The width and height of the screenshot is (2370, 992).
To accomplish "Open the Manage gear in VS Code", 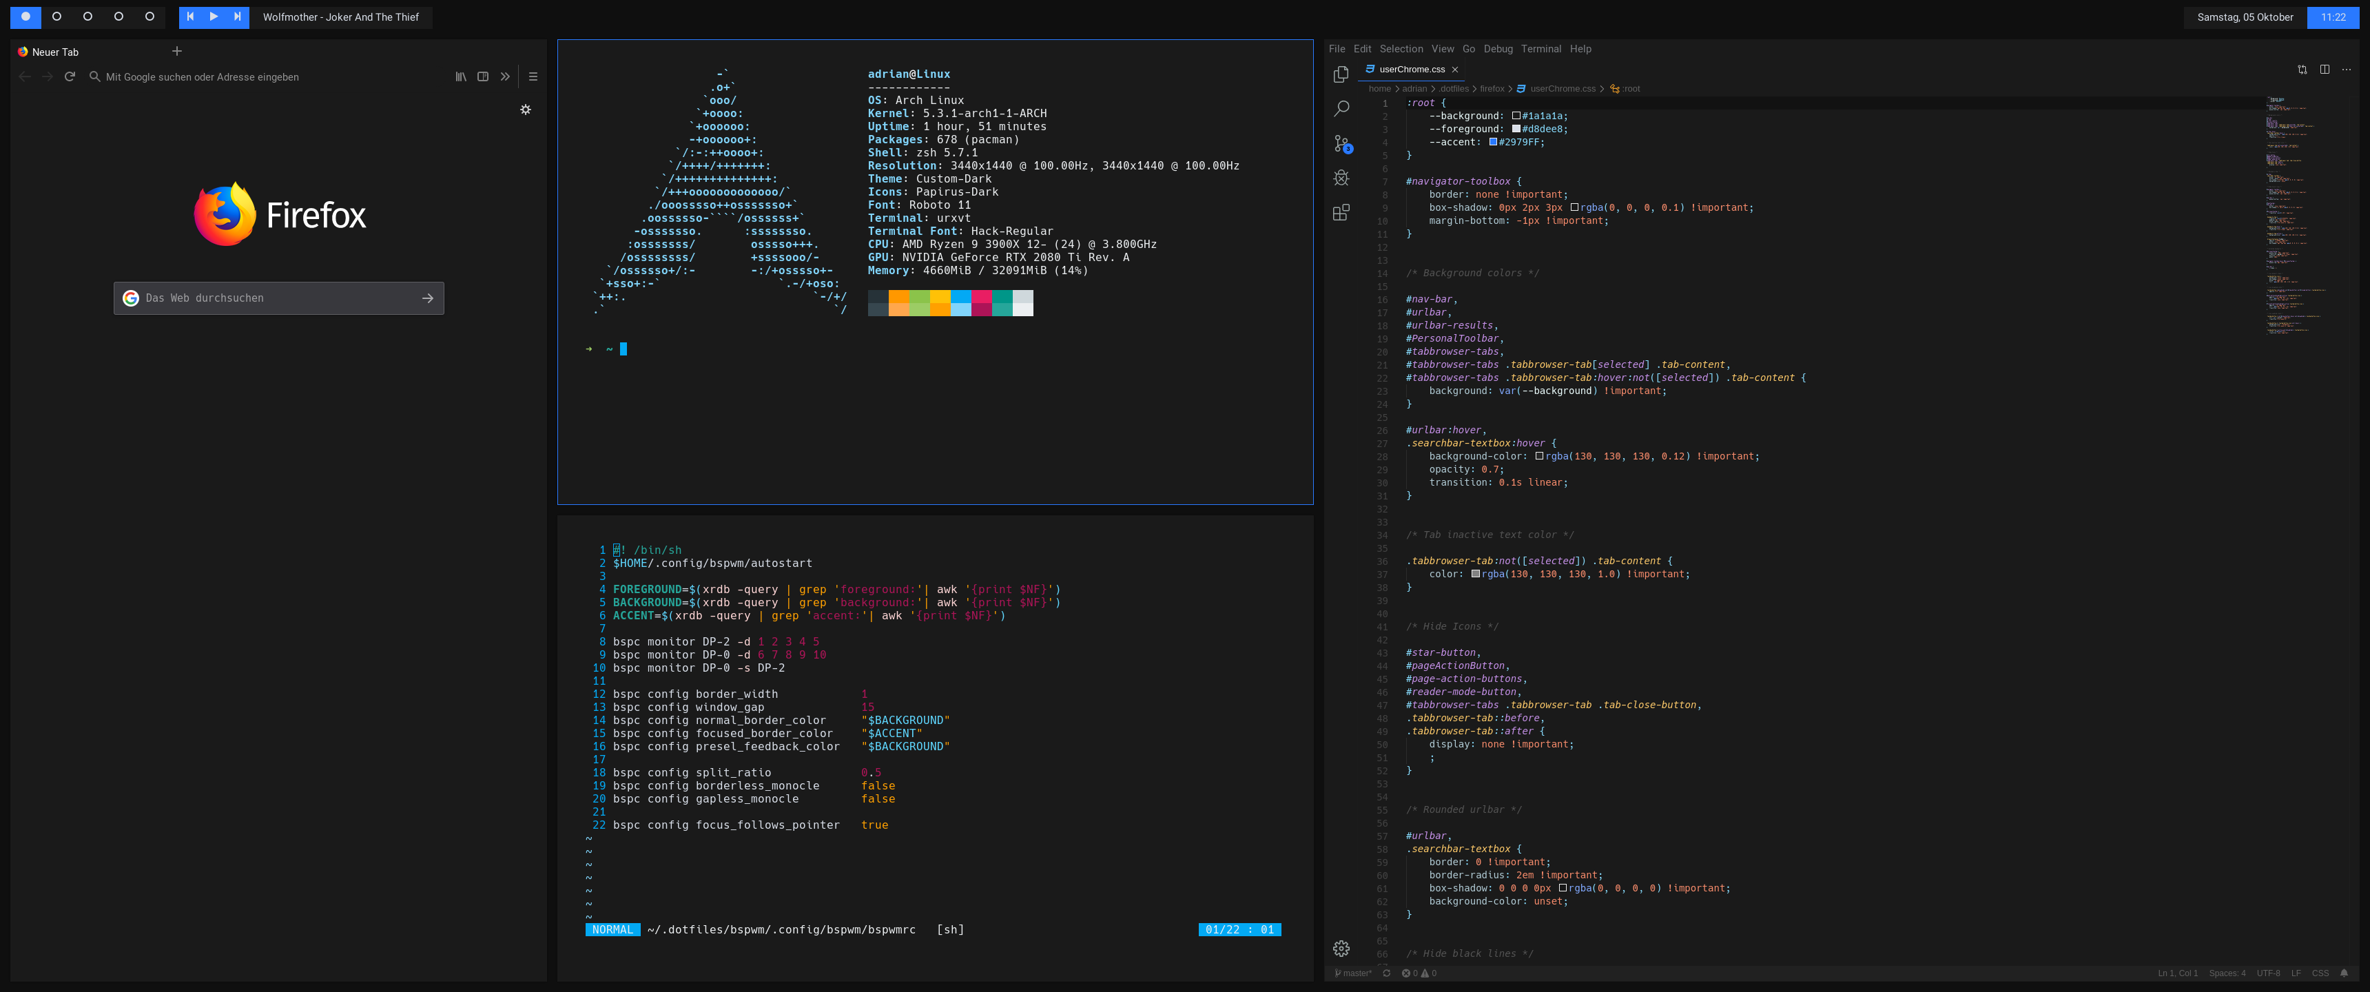I will point(1341,948).
